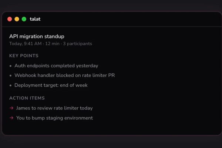Screen dimensions: 222x148
Task: Click the KEY POINTS section header
Action: click(24, 56)
